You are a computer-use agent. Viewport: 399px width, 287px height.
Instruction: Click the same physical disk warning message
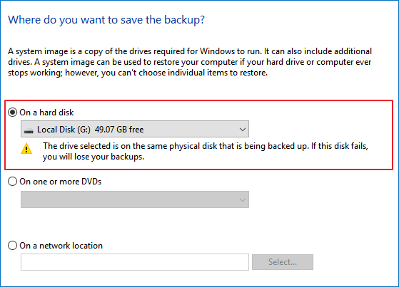(x=206, y=151)
